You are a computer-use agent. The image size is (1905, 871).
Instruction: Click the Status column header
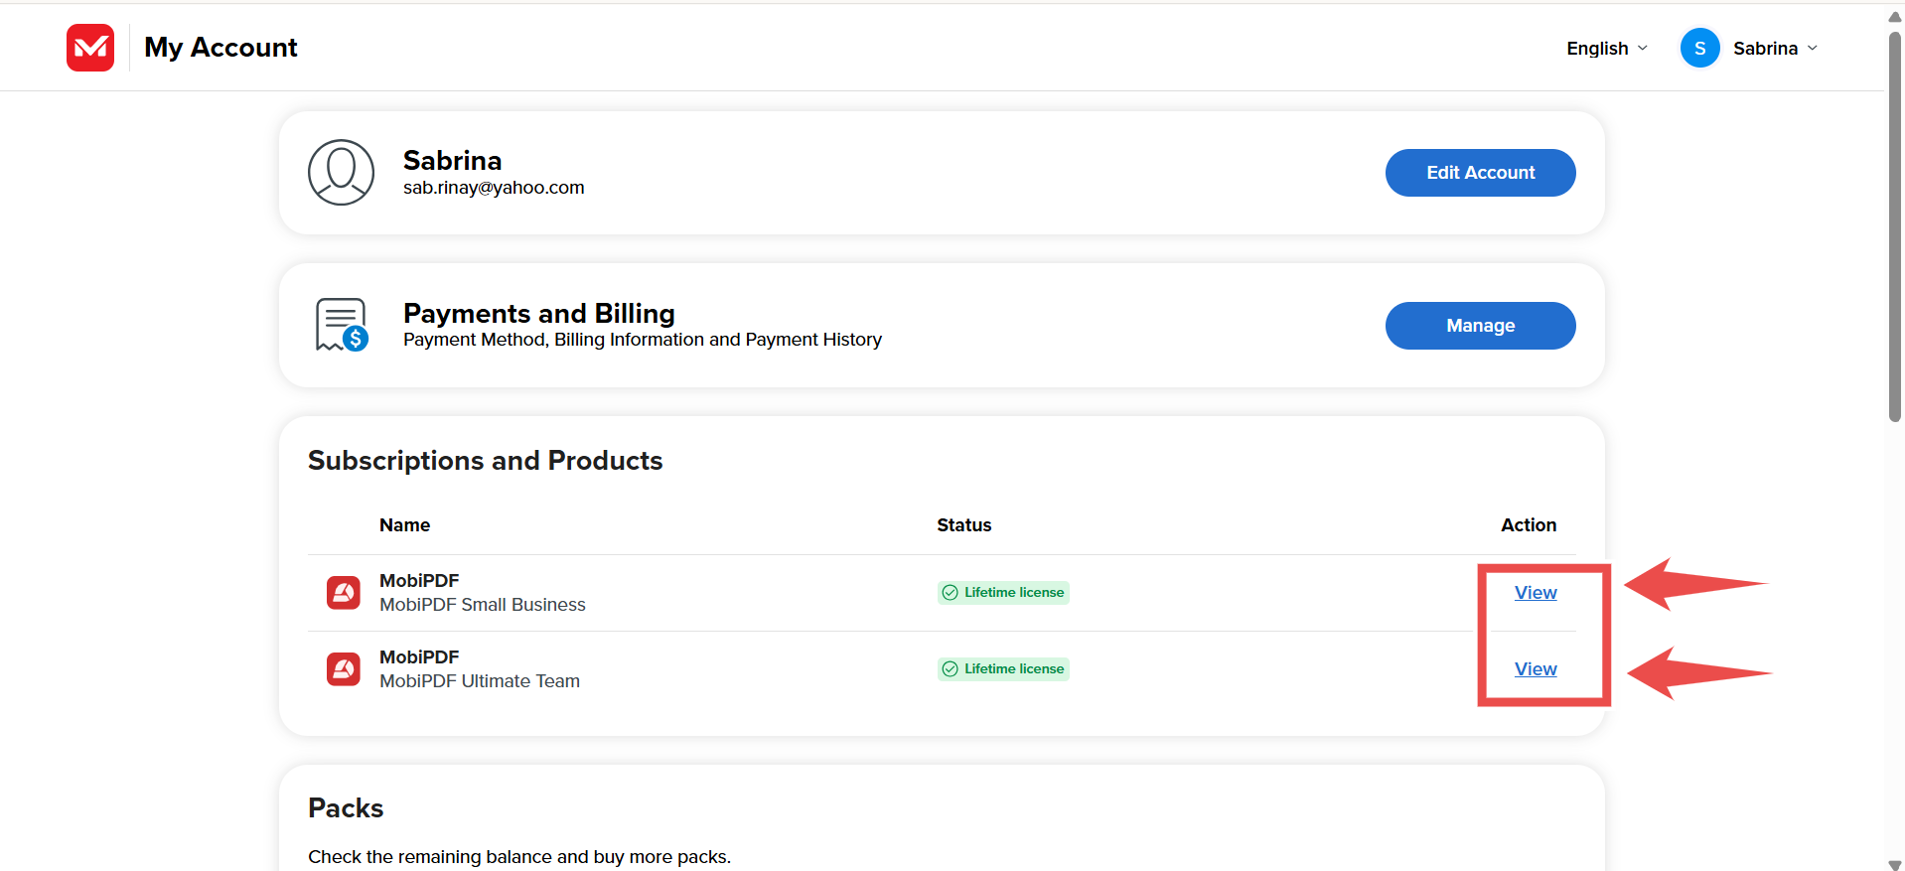click(963, 525)
